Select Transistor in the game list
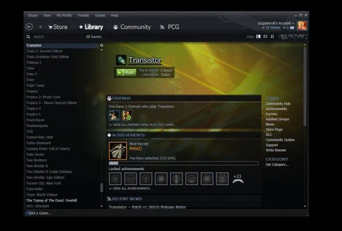The width and height of the screenshot is (342, 231). (x=62, y=45)
